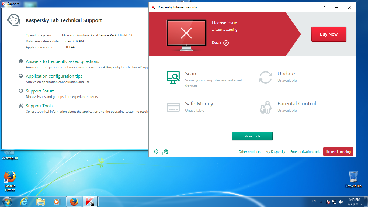Click the wrench icon beside Support Tools
Viewport: 368px width, 207px height.
pos(21,106)
